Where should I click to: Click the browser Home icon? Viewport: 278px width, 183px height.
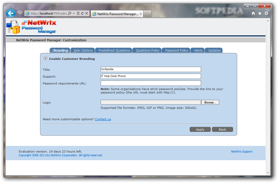pyautogui.click(x=253, y=14)
